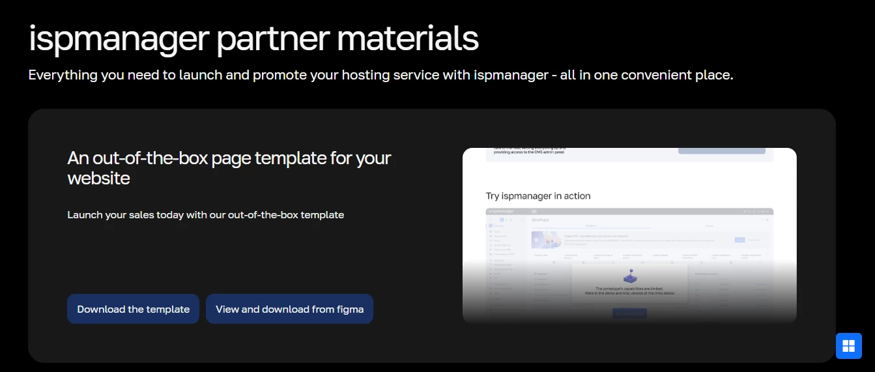Click the out-of-the-box page template title
The width and height of the screenshot is (875, 372).
(x=229, y=167)
